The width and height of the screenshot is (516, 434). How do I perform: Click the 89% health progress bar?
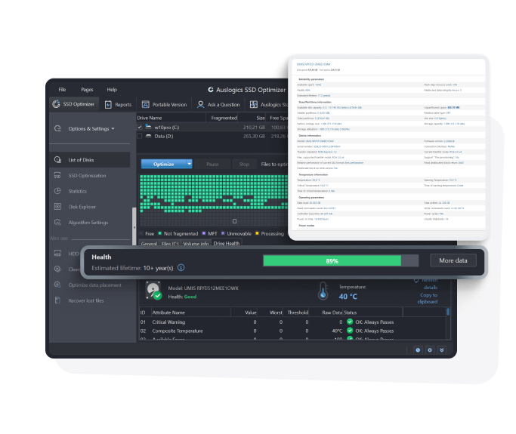click(341, 260)
